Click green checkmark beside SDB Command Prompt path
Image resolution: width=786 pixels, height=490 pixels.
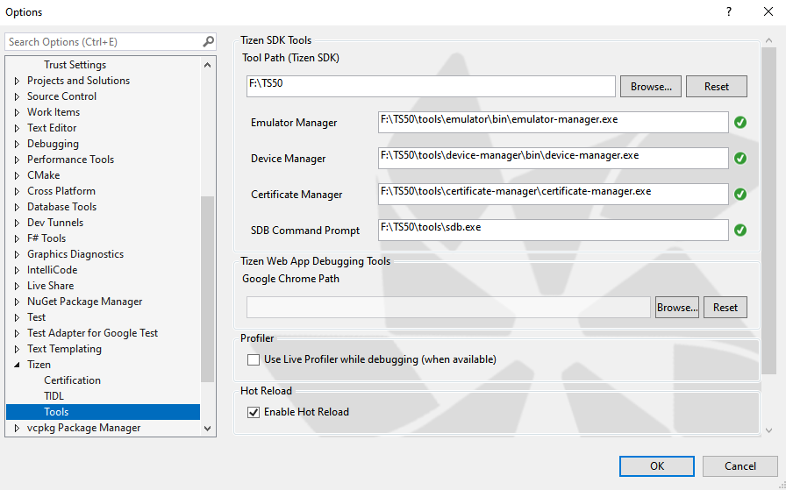coord(740,231)
